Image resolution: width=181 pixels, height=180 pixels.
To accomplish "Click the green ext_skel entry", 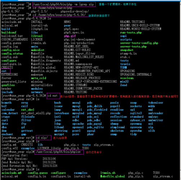I will 28,110.
